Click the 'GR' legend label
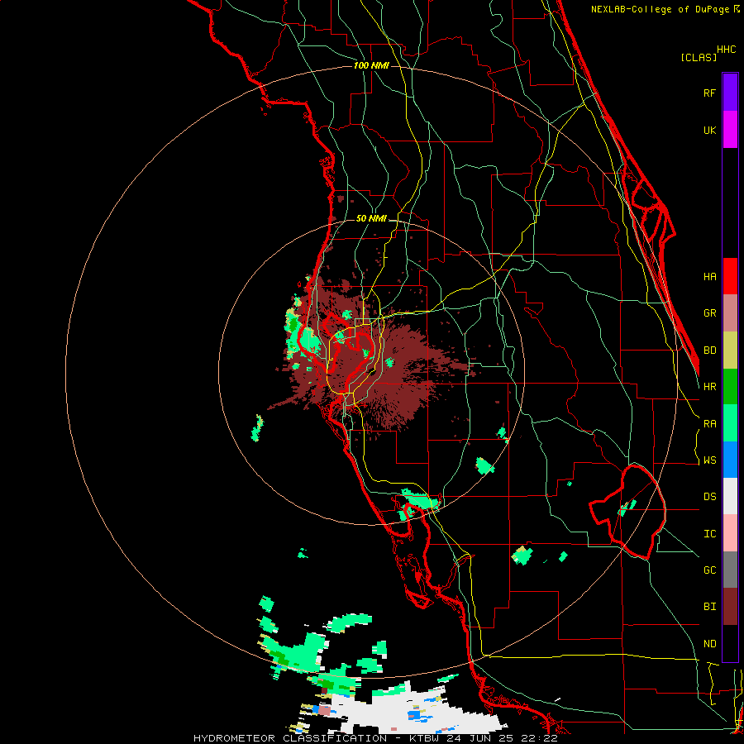Screen dimensions: 744x744 pyautogui.click(x=709, y=313)
